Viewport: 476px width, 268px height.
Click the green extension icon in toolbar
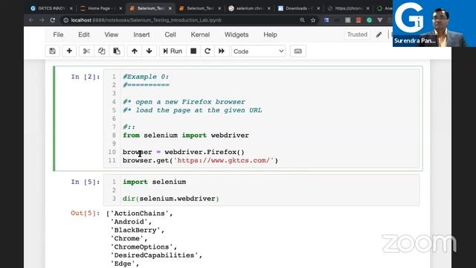[369, 20]
